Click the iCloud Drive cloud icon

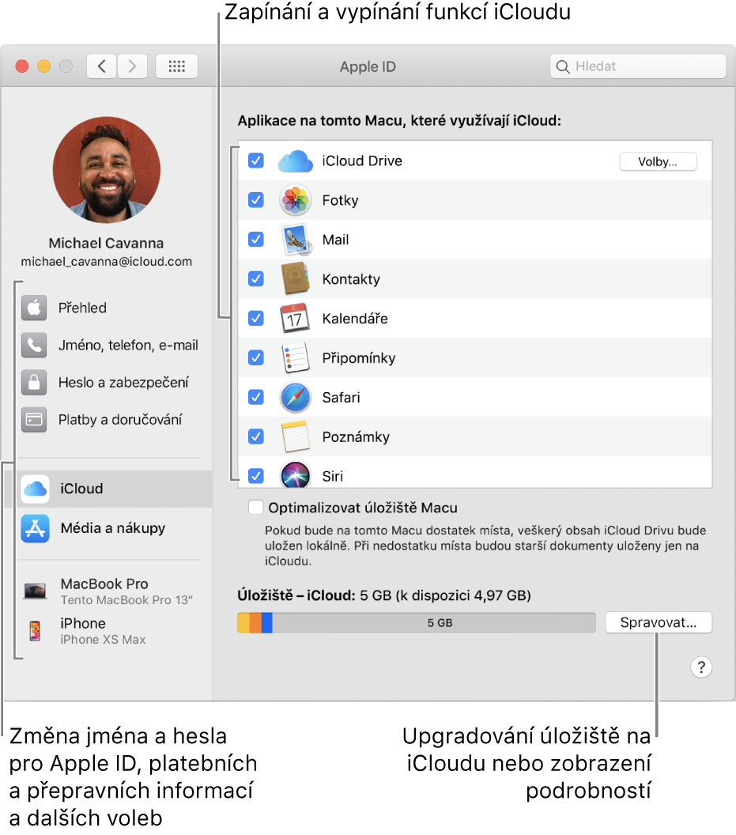(x=295, y=161)
